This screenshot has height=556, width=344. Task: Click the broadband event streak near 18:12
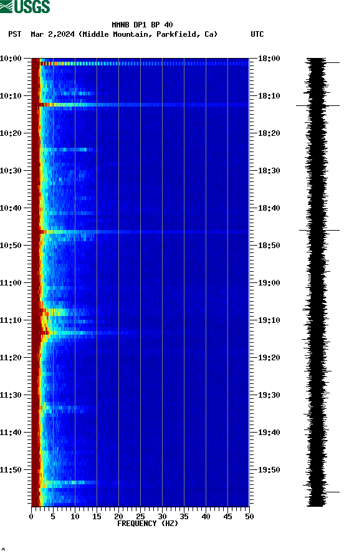point(143,105)
